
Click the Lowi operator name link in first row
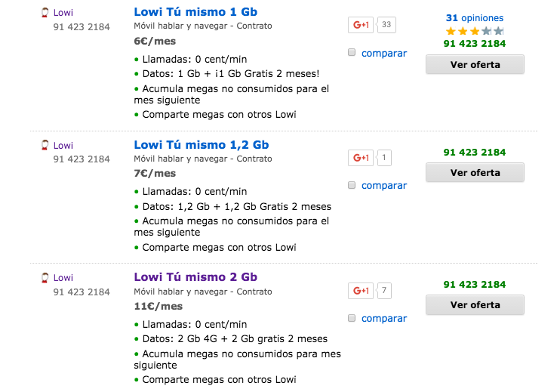63,13
